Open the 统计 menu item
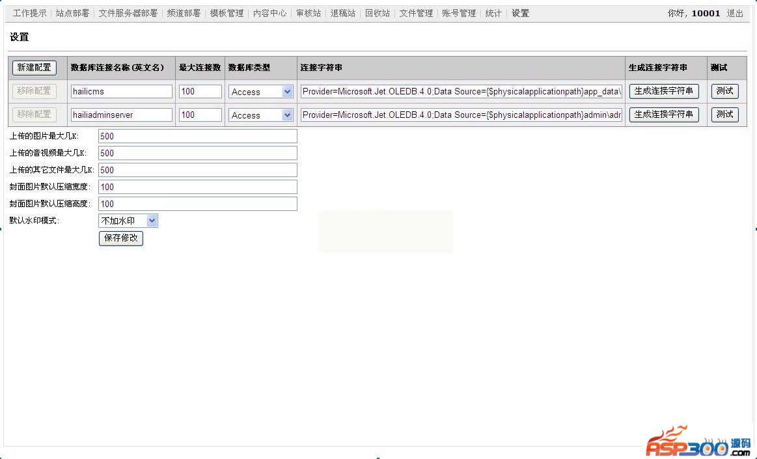757x459 pixels. (493, 14)
